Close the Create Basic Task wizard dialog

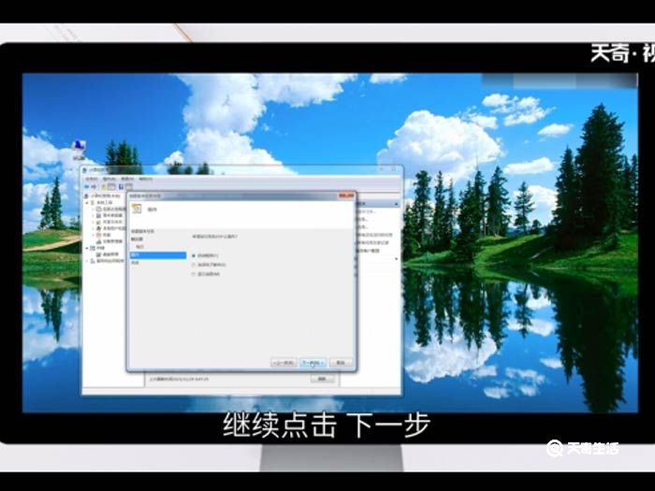(x=346, y=195)
